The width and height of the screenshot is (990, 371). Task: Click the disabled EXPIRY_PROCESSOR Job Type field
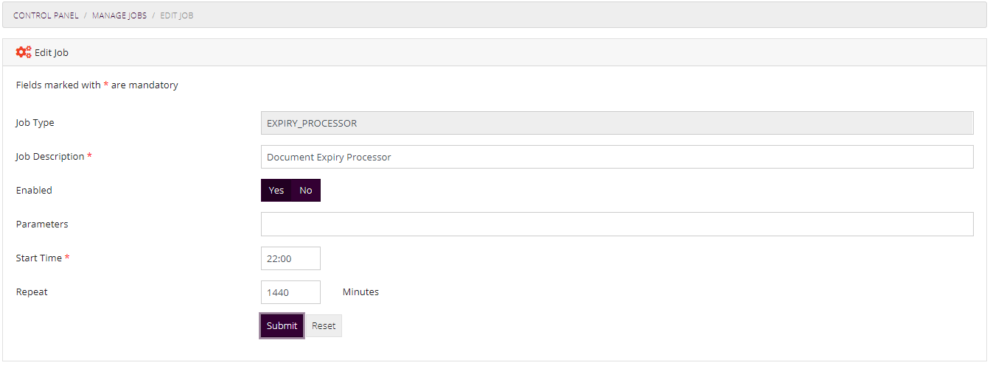tap(617, 124)
